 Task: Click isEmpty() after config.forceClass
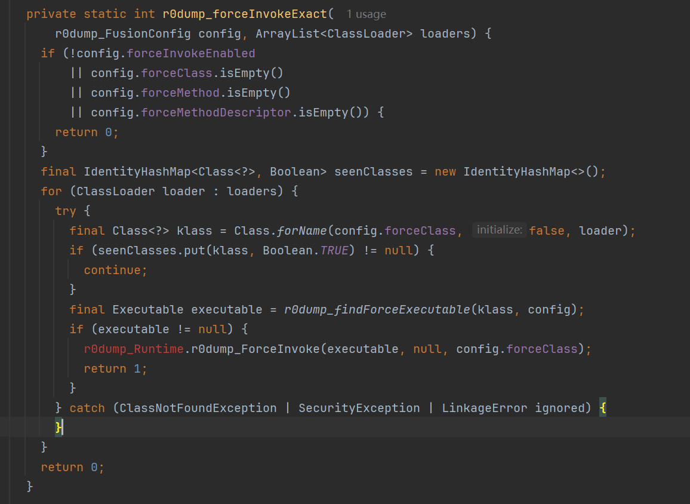click(x=252, y=73)
